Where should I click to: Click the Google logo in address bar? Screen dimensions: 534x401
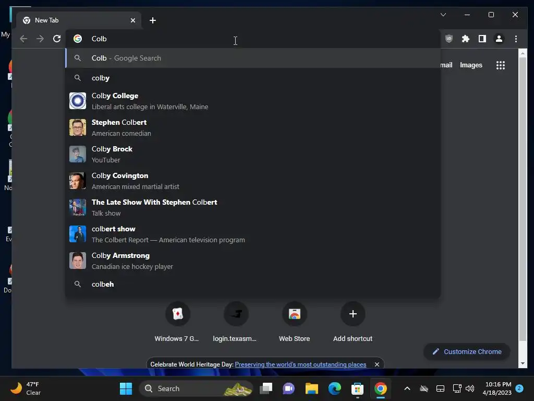point(78,39)
